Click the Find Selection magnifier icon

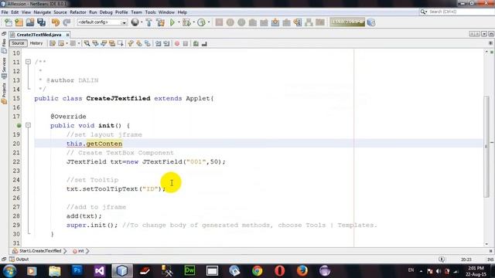pyautogui.click(x=87, y=43)
